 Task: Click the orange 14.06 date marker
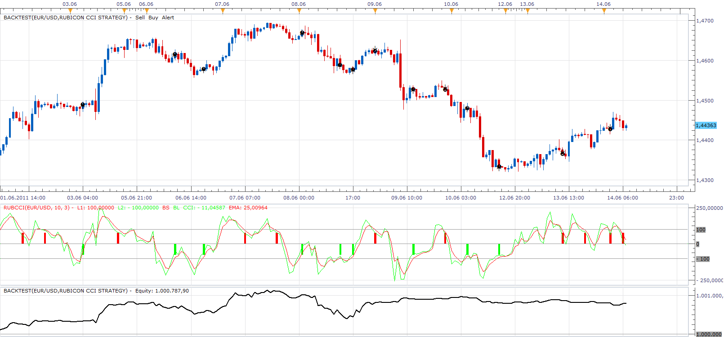(604, 11)
